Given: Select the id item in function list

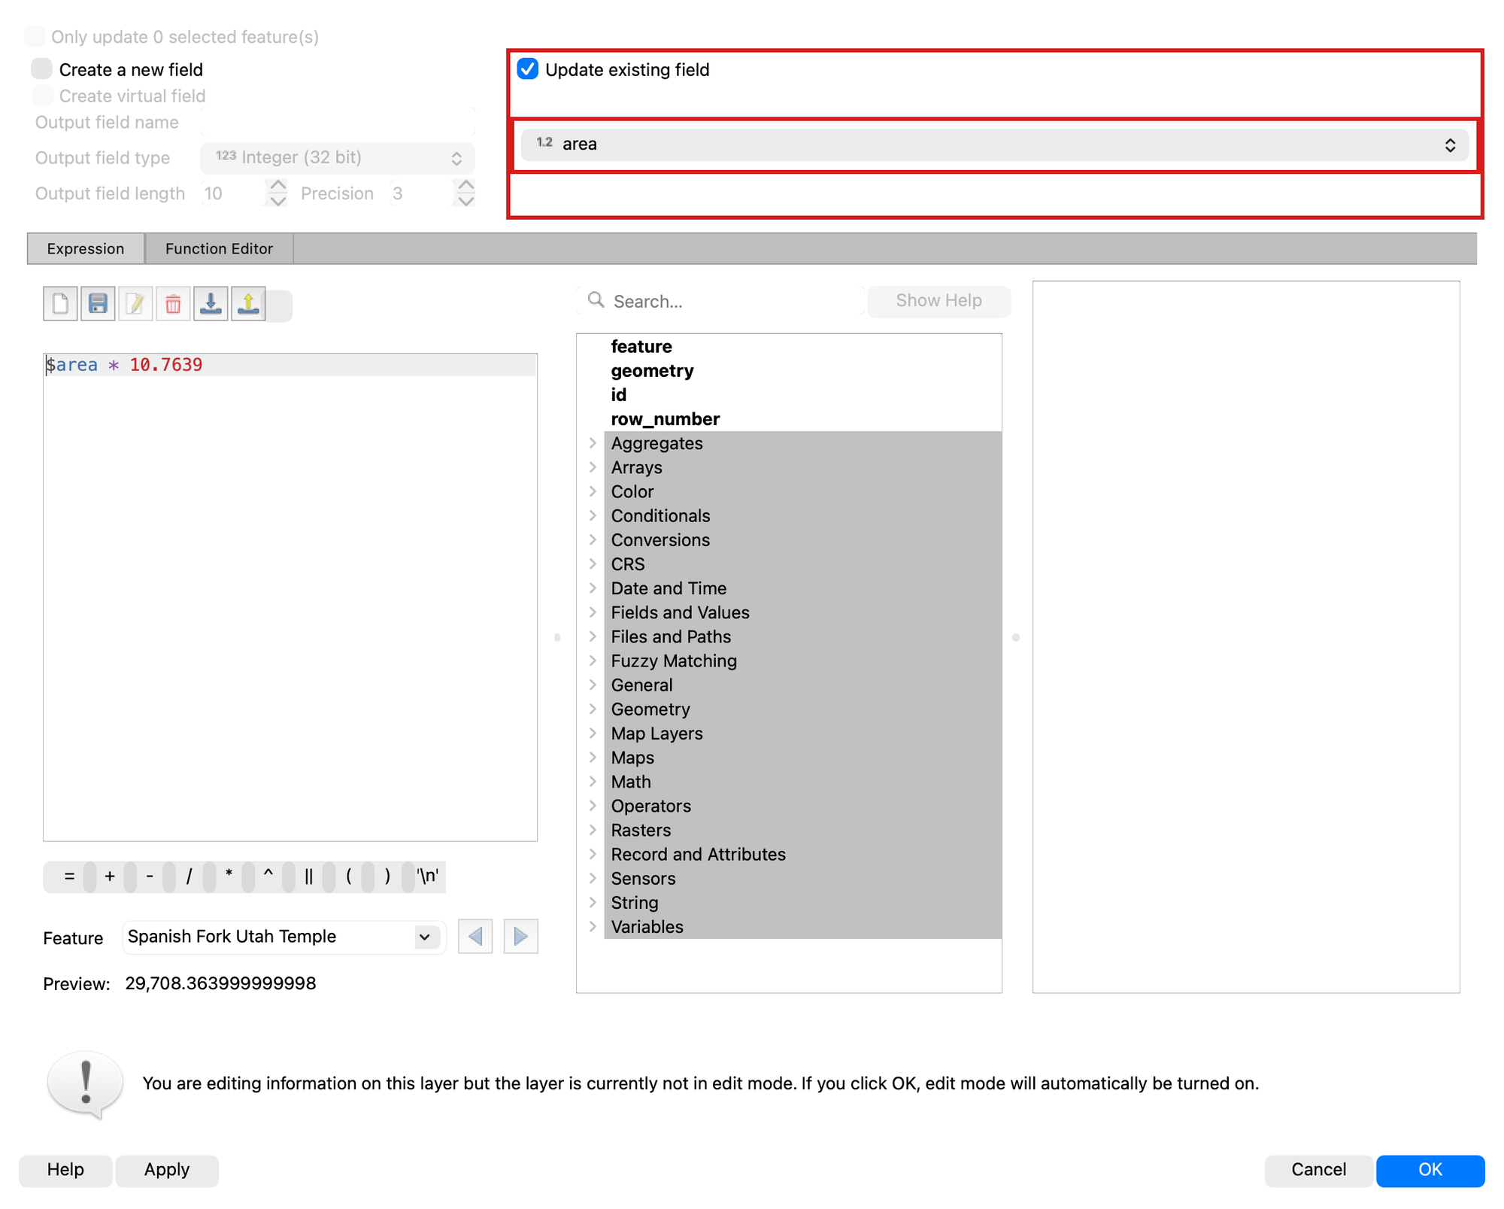Looking at the screenshot, I should (618, 394).
